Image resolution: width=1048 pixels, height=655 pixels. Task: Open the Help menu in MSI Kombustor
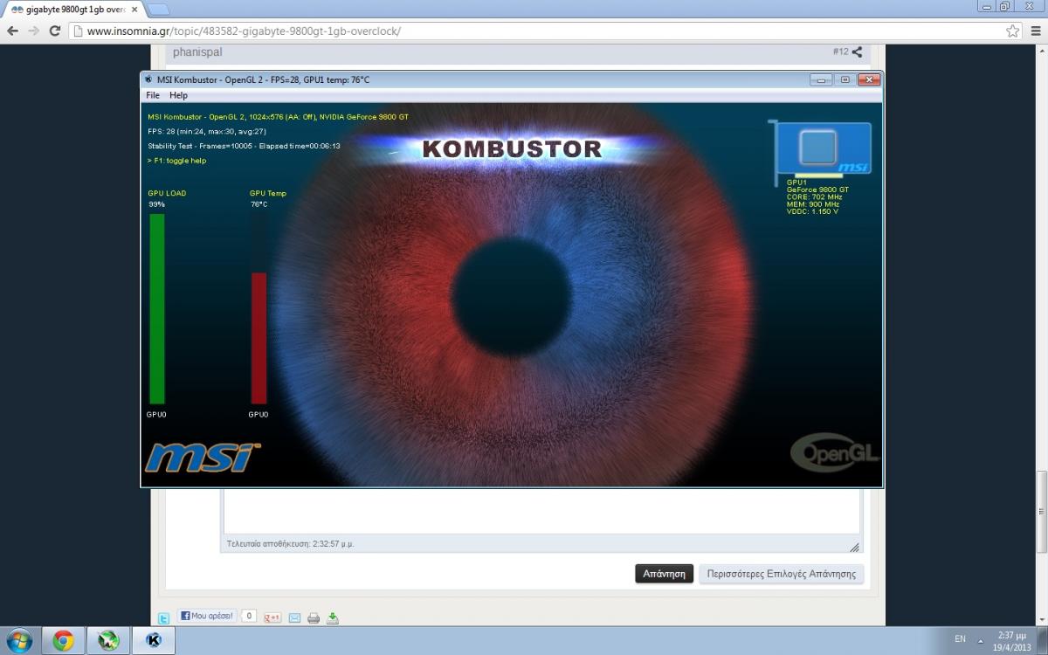coord(178,95)
